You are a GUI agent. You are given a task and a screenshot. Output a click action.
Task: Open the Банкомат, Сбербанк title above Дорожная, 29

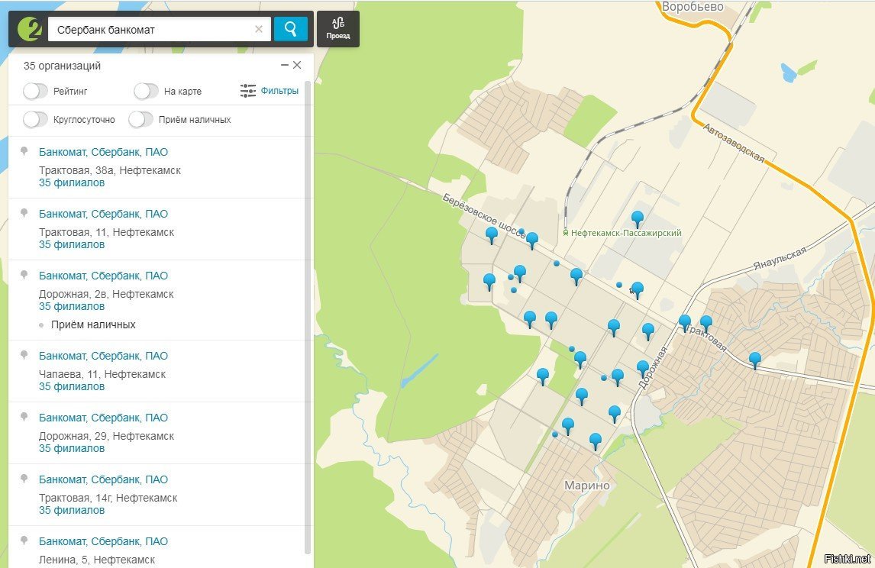103,418
